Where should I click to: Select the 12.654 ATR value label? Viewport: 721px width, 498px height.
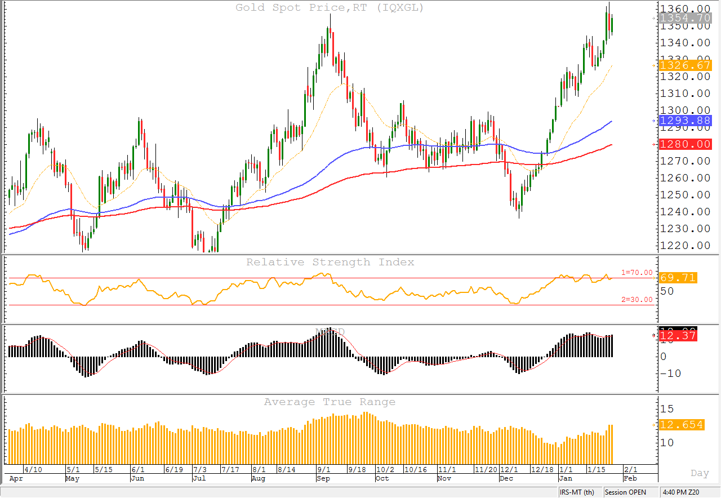(682, 425)
